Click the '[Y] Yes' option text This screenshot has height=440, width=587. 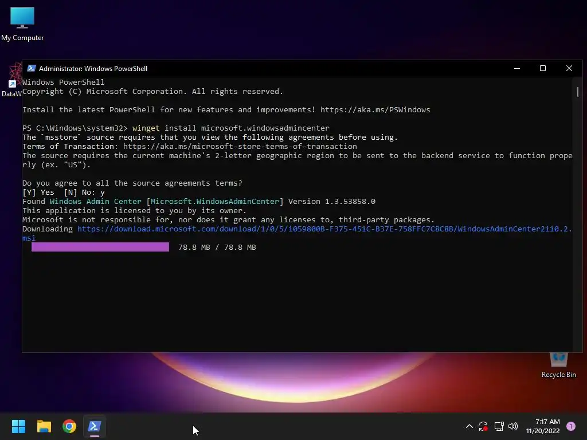click(38, 192)
